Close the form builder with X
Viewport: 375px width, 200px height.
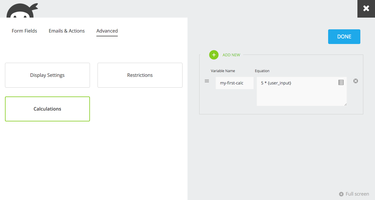tap(366, 9)
